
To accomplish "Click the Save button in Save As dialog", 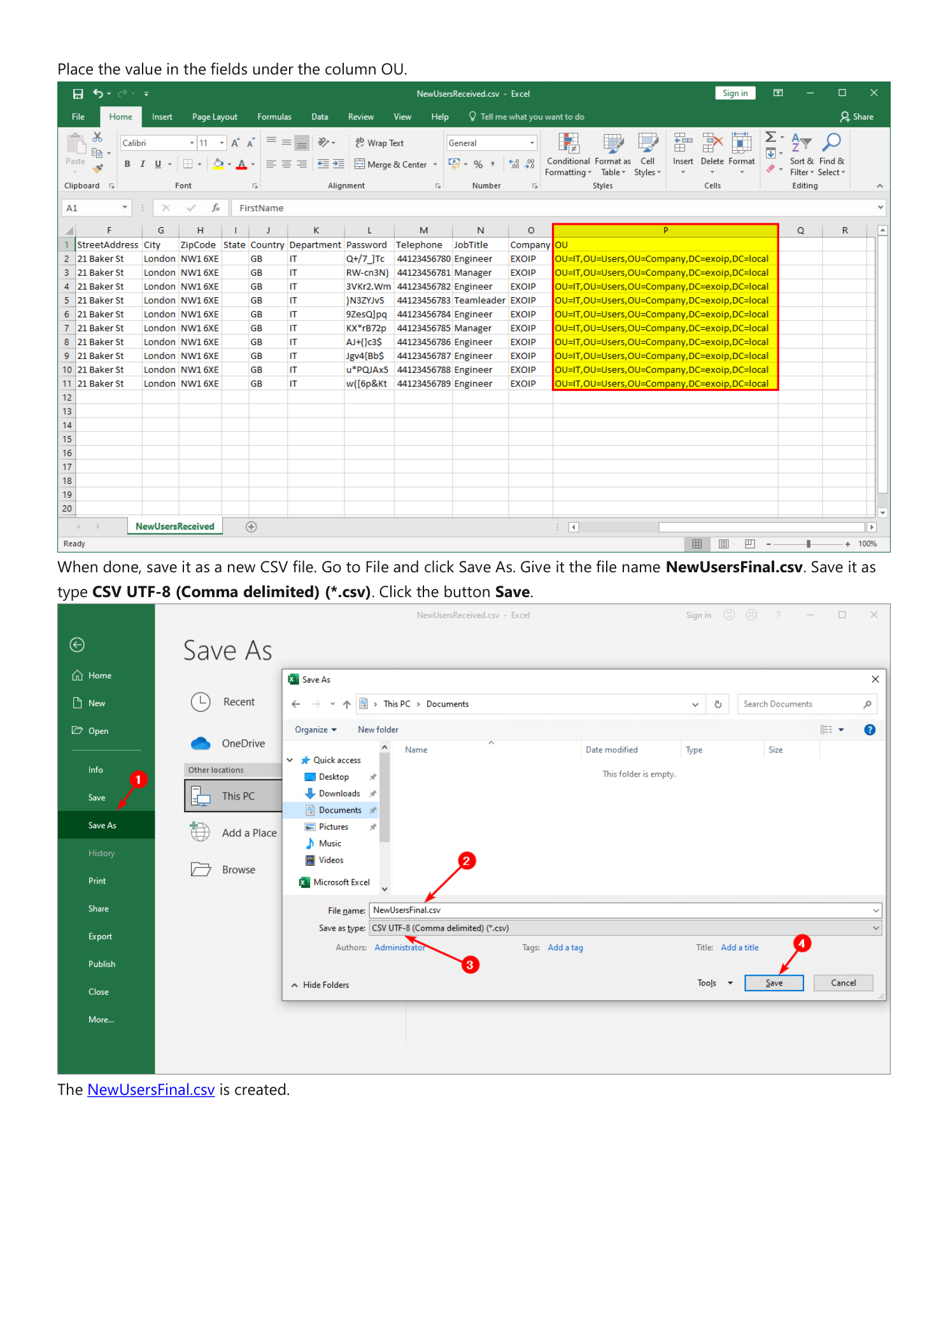I will (774, 983).
